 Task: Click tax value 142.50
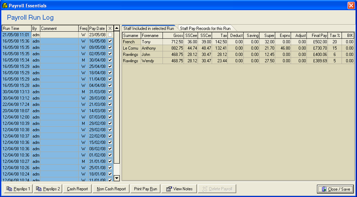coord(220,42)
